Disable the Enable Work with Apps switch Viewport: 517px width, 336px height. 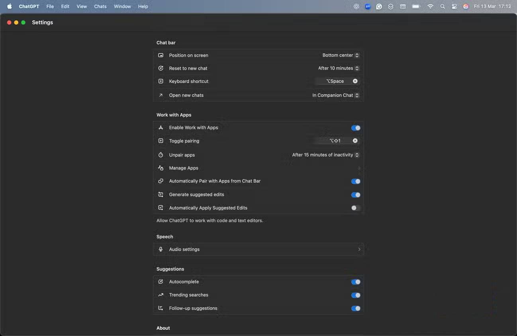pos(355,128)
